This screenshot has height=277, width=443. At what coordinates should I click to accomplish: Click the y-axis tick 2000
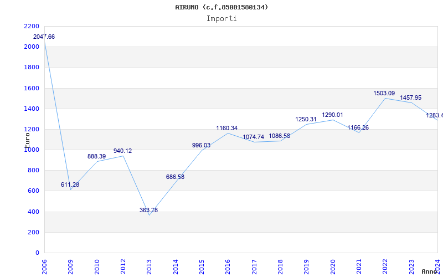tap(32, 47)
